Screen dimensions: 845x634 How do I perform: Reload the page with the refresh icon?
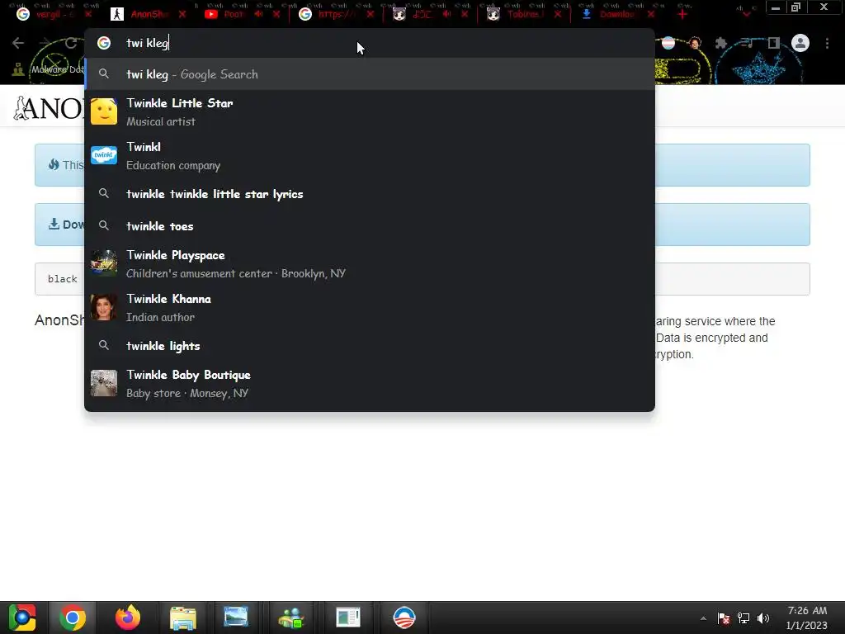coord(71,43)
